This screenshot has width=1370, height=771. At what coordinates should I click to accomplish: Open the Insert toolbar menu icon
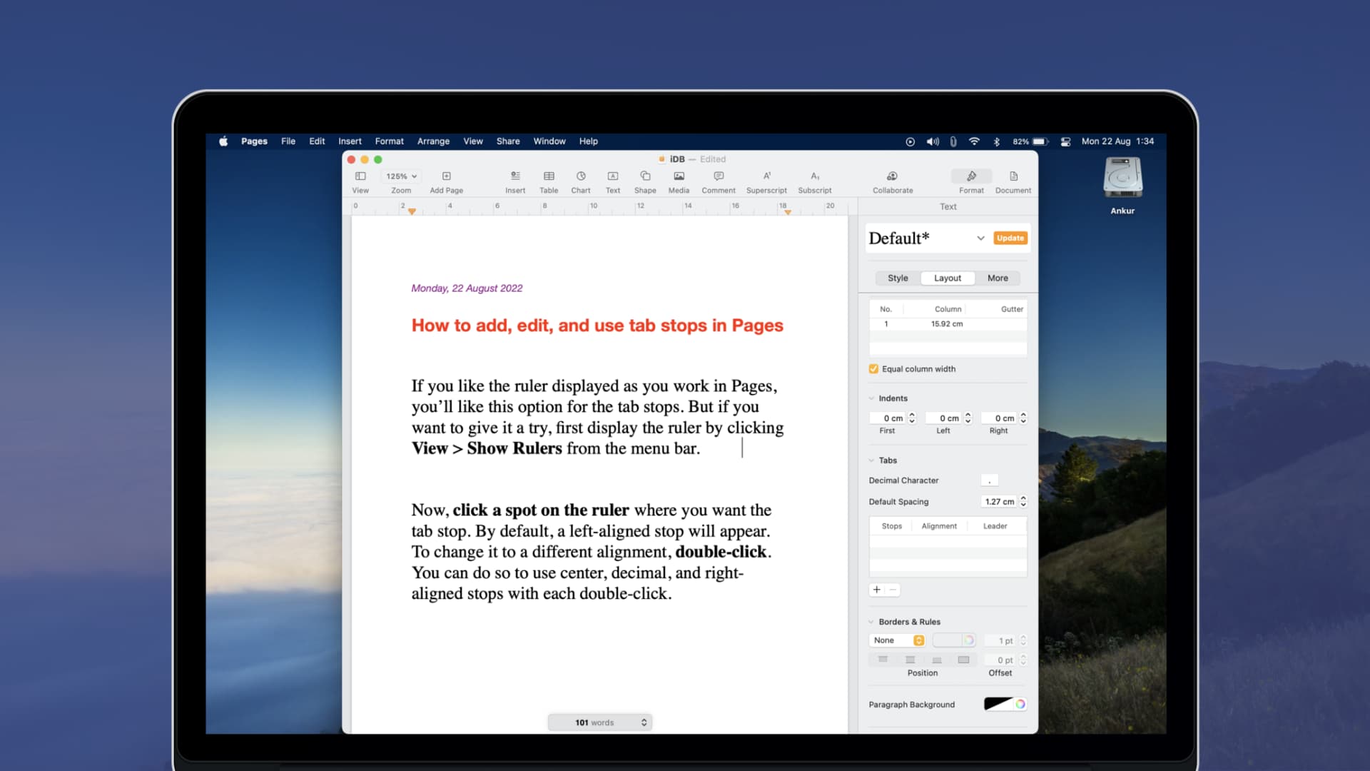515,176
